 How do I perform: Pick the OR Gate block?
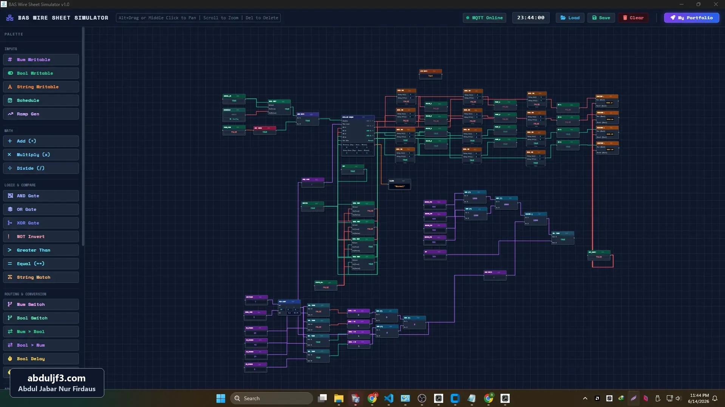[41, 209]
